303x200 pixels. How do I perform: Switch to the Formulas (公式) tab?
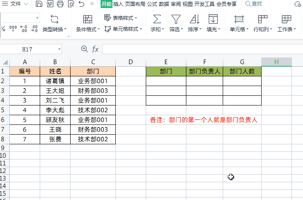click(x=152, y=4)
